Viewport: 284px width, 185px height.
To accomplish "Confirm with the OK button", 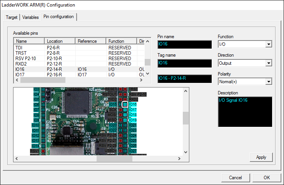I will (x=267, y=178).
